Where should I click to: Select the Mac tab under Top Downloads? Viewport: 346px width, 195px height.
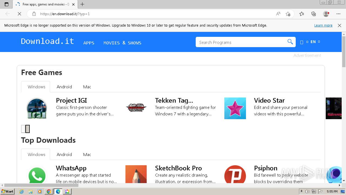(87, 154)
